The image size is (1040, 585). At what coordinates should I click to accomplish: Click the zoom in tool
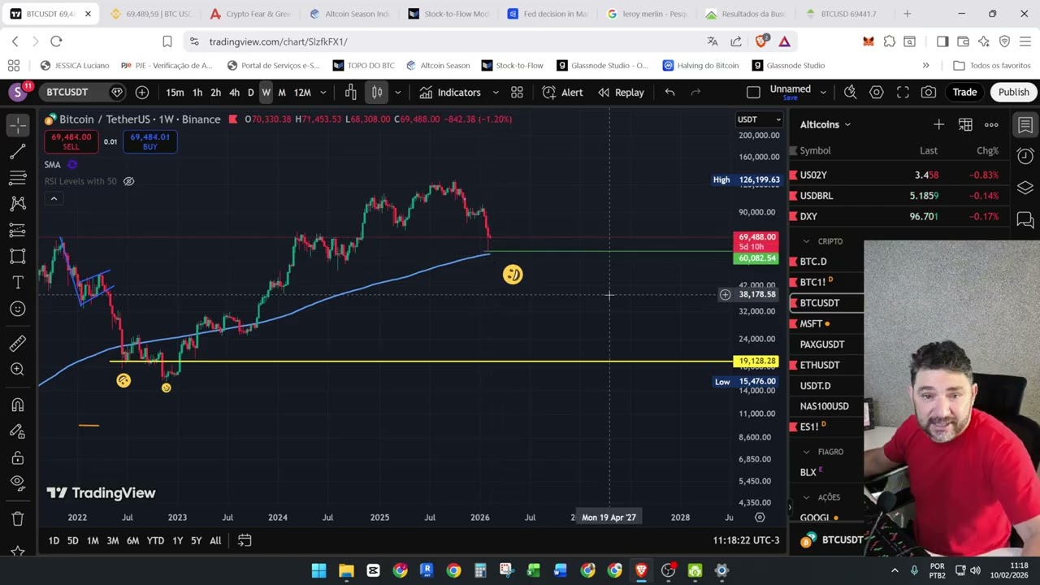point(17,370)
